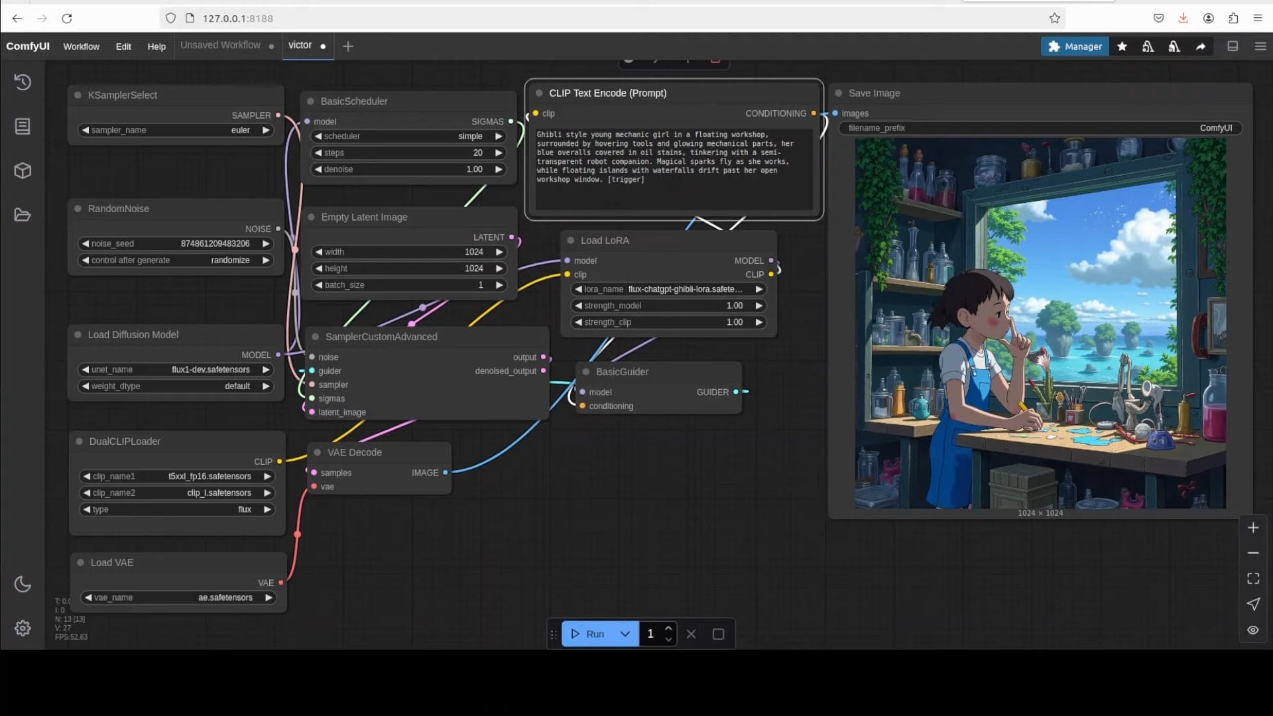Collapse the Save Image node
1273x716 pixels.
(839, 93)
